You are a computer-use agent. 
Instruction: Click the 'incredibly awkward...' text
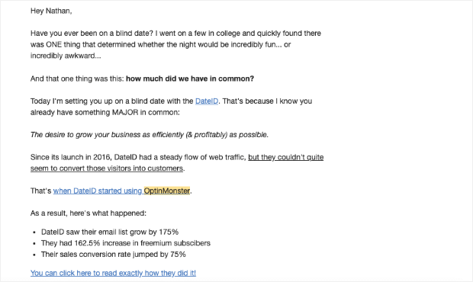(66, 56)
